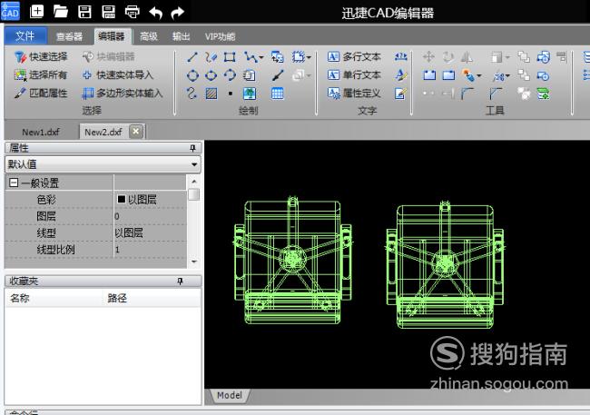Click the edit attribute icon beside 属性定义

tap(400, 93)
